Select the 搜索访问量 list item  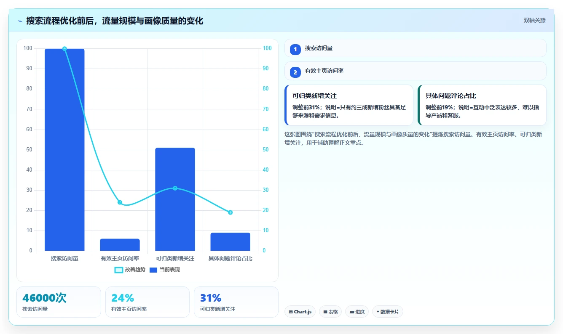pyautogui.click(x=416, y=48)
